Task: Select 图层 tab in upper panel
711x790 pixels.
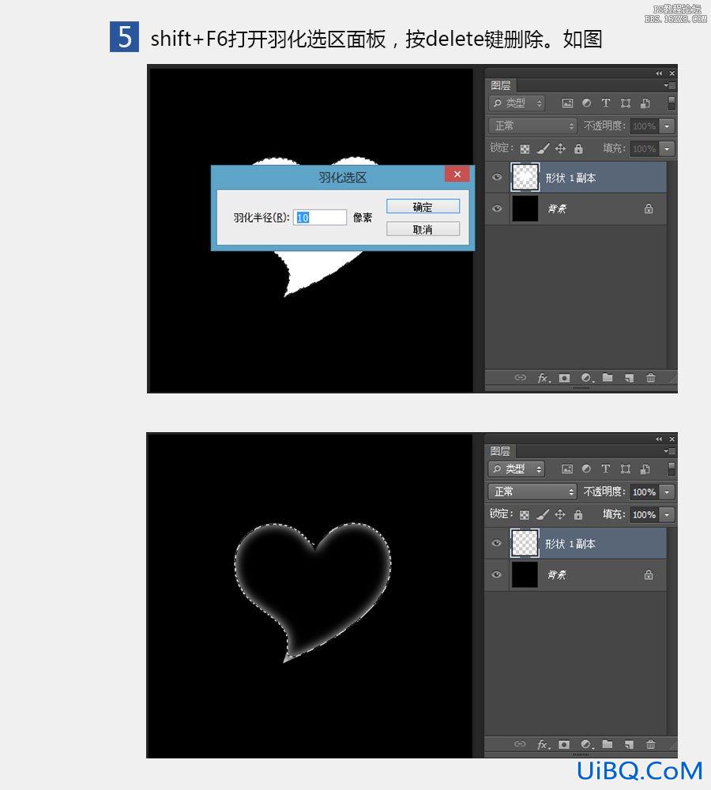Action: click(x=501, y=85)
